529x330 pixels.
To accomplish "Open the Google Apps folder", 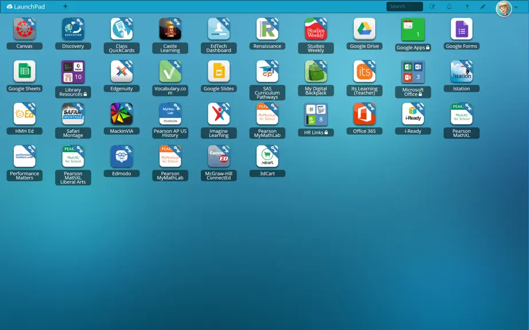I will point(413,30).
